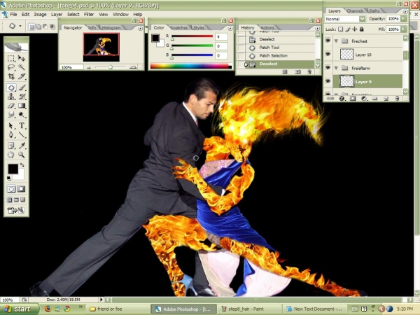Viewport: 420px width, 315px height.
Task: Create new group folder icon in Layers
Action: coord(375,99)
